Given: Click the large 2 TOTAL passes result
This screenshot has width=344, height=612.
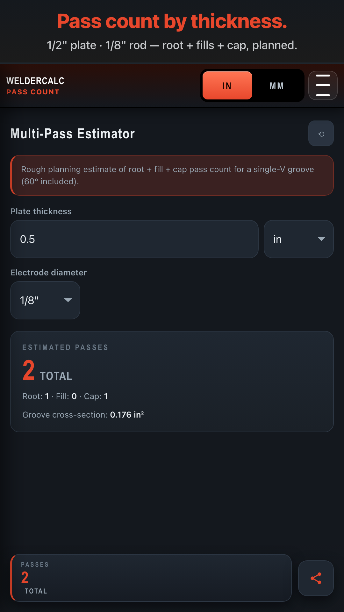Looking at the screenshot, I should (x=47, y=371).
